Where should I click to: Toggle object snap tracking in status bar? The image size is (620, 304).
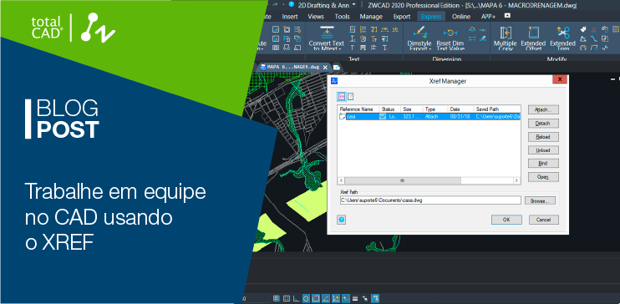pos(326,298)
